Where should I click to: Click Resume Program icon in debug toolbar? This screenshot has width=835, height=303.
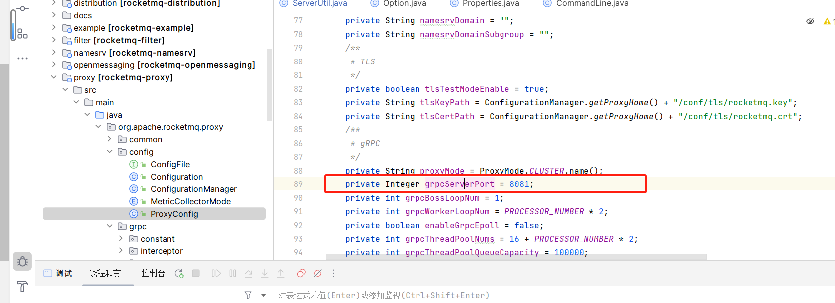(x=216, y=273)
